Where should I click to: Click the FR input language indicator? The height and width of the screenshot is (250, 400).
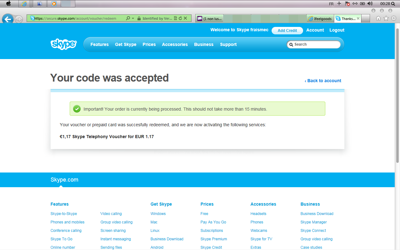(x=331, y=4)
